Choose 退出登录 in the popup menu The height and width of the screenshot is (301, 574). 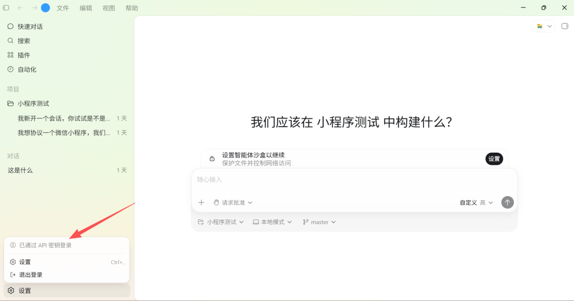click(66, 275)
